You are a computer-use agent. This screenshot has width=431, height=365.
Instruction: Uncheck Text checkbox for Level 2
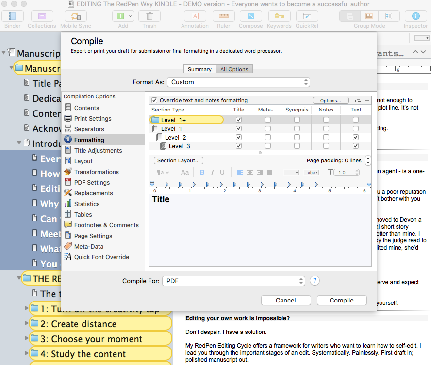356,137
